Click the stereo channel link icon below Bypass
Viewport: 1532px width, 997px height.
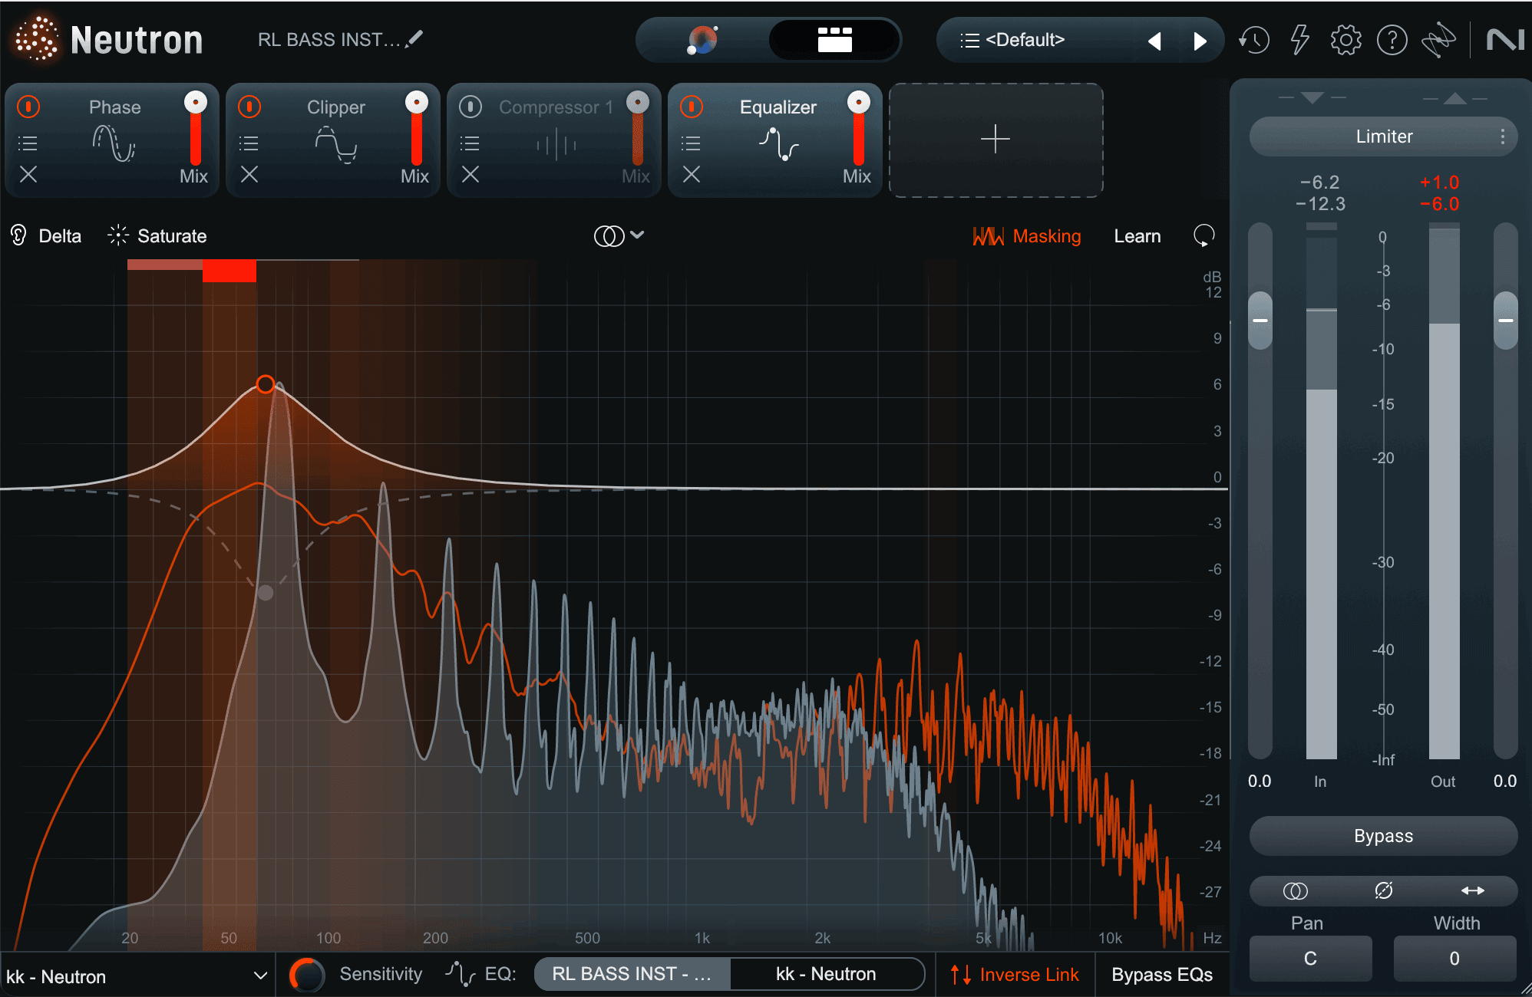[1295, 890]
